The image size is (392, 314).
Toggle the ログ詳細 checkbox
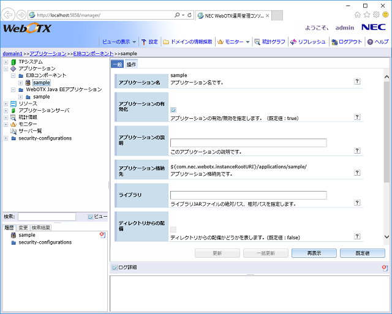[114, 267]
